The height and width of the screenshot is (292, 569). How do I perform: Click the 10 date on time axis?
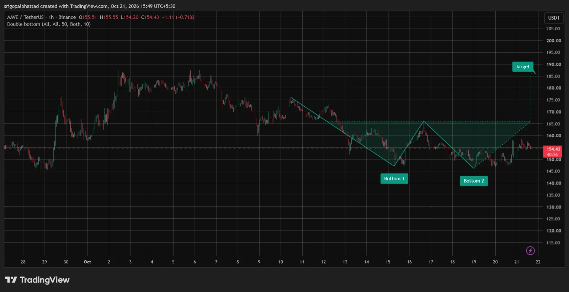pos(281,262)
